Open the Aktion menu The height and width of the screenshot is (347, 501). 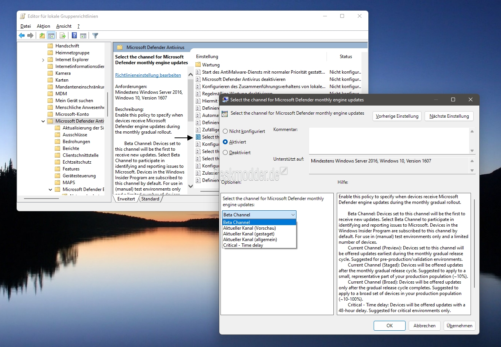43,26
